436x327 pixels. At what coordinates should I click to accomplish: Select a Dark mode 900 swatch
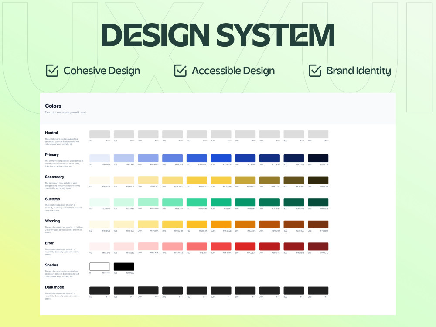tap(318, 291)
